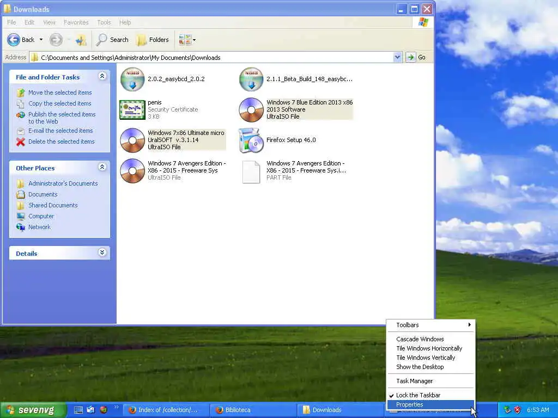The image size is (558, 418).
Task: Expand the Details panel
Action: click(x=102, y=253)
